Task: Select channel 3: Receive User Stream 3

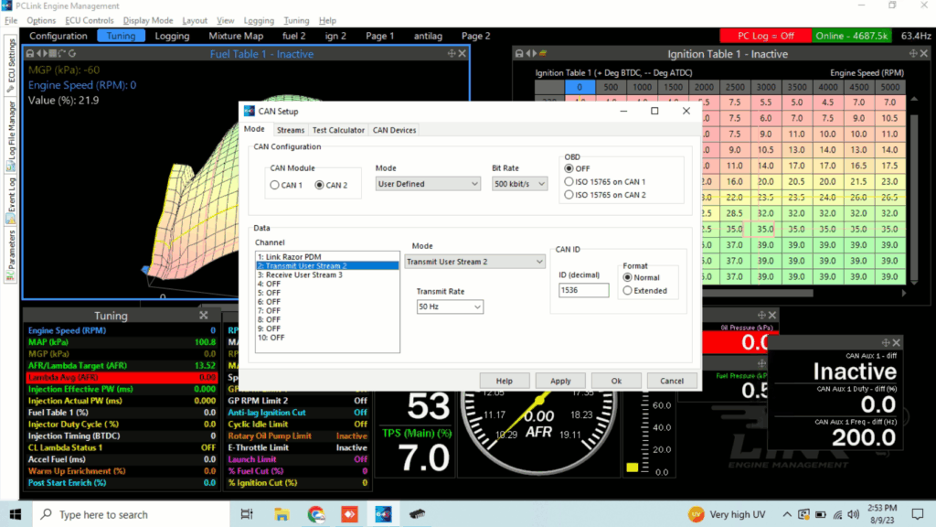Action: pyautogui.click(x=327, y=274)
